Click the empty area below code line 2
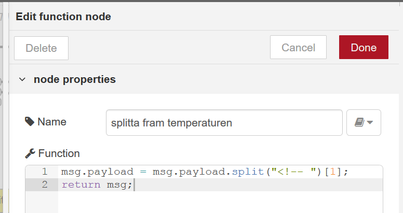The width and height of the screenshot is (403, 213). click(x=220, y=202)
